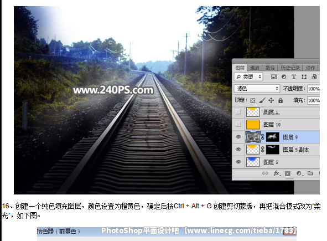This screenshot has height=241, width=327.
Task: Toggle lock image pixels brush icon
Action: [x=262, y=100]
